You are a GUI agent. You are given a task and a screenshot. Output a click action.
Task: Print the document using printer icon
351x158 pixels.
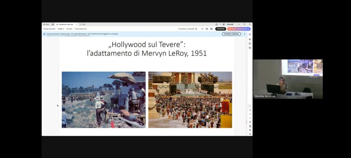[x=211, y=29]
